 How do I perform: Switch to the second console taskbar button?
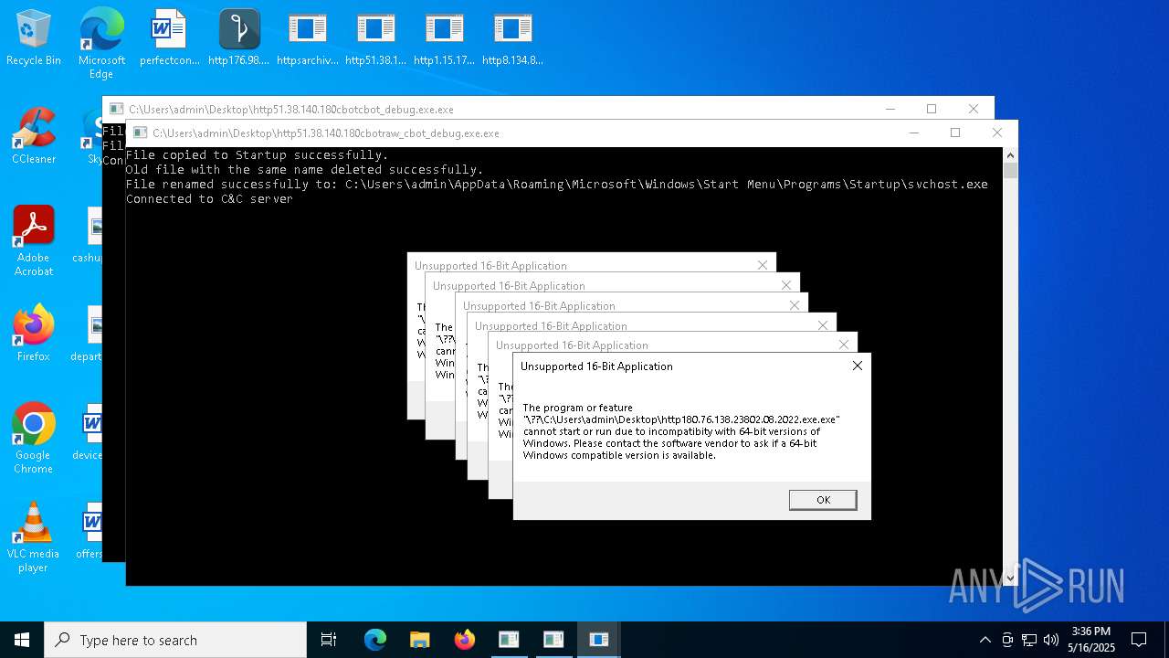pyautogui.click(x=553, y=640)
